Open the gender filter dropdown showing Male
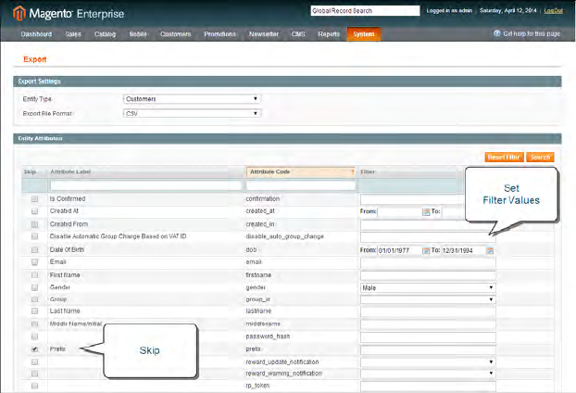This screenshot has width=576, height=393. (x=428, y=288)
